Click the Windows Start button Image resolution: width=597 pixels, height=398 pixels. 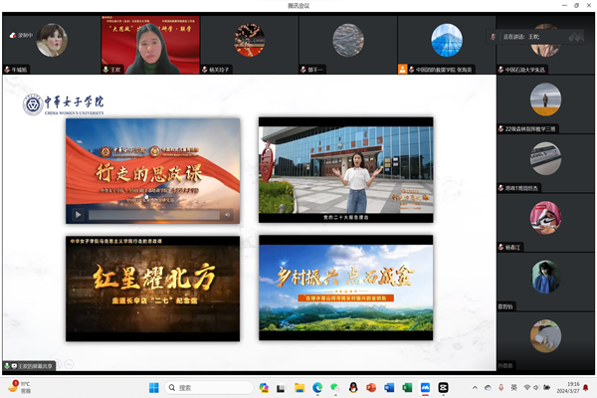click(x=153, y=387)
